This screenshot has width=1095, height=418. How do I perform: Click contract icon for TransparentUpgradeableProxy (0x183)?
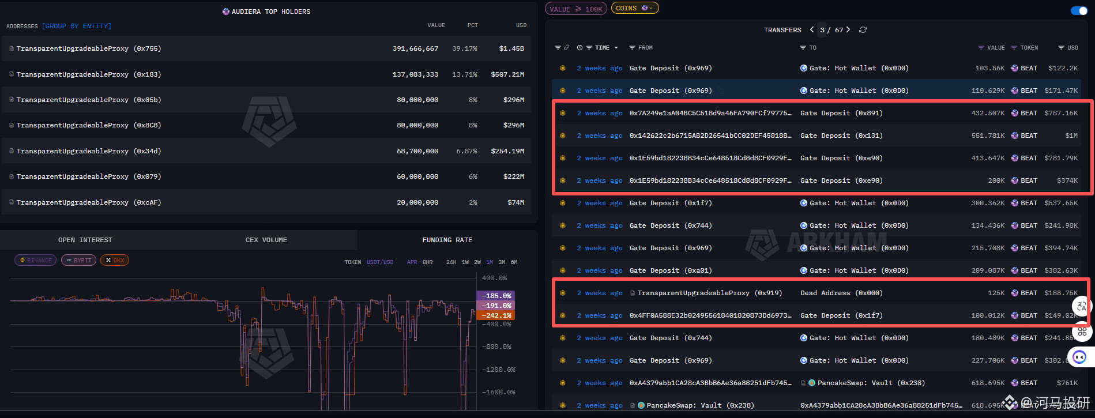point(12,74)
